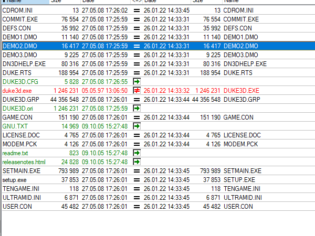Click the green size value 5 828
This screenshot has width=315, height=236.
71,82
